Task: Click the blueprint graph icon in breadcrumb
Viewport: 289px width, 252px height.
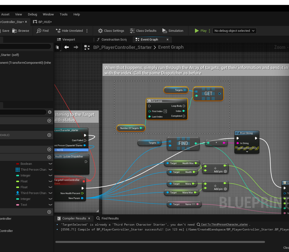Action: point(87,47)
